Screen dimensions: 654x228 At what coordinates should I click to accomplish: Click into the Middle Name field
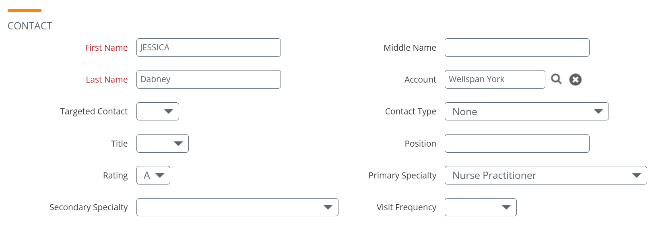pyautogui.click(x=517, y=48)
